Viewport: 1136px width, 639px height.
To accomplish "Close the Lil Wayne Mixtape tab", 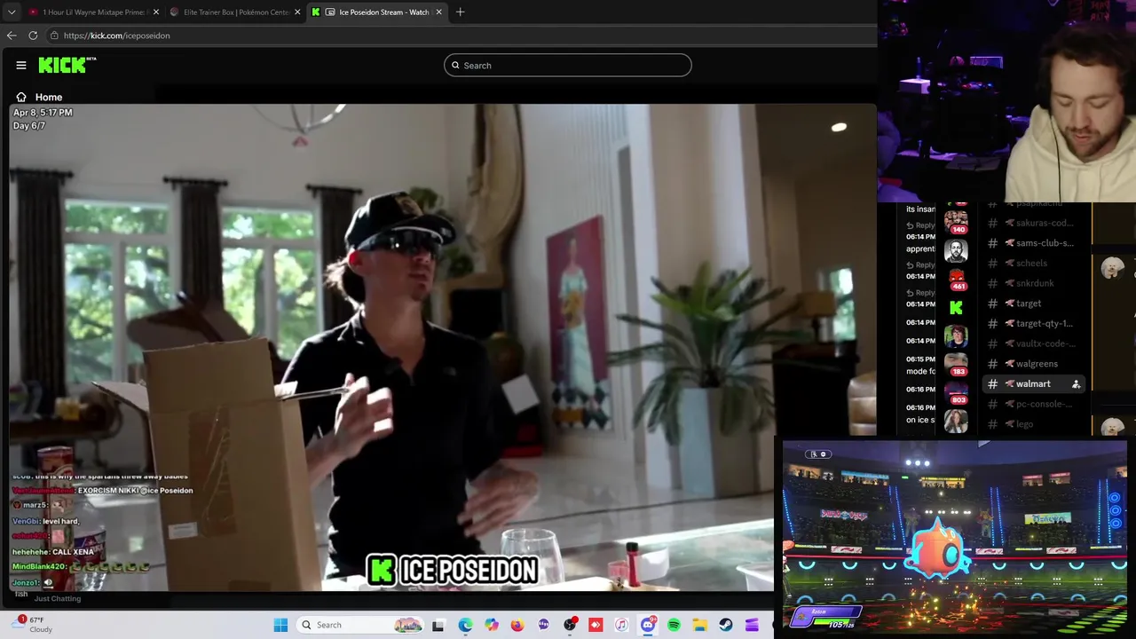I will click(x=156, y=12).
